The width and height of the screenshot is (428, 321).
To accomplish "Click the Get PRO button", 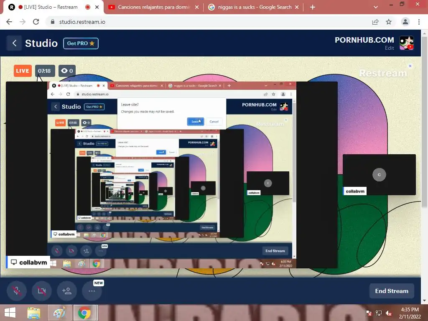I will 81,43.
